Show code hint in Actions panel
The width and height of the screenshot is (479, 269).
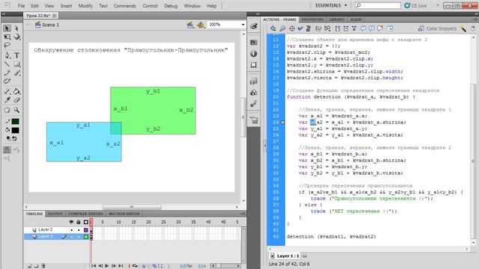tap(318, 28)
